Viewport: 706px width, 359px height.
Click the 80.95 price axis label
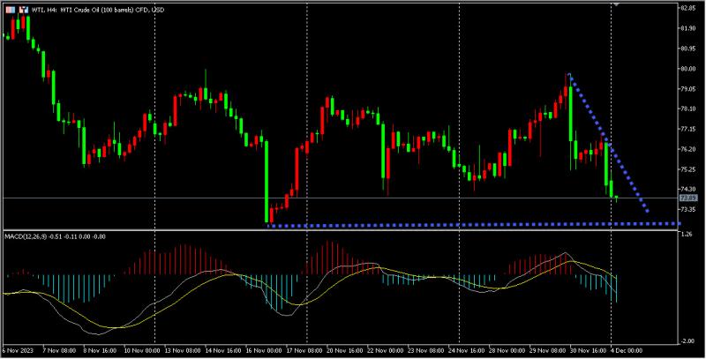coord(688,49)
